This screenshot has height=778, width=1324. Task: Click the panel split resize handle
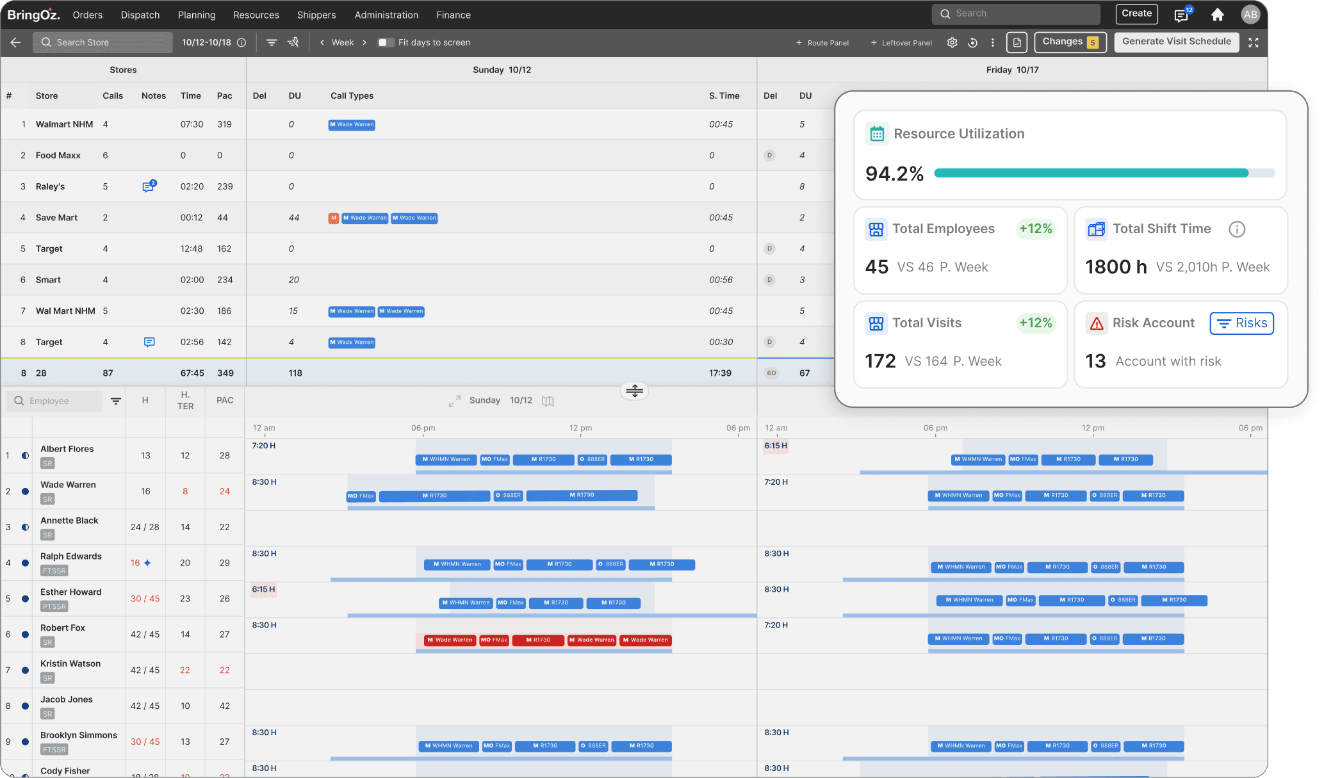click(634, 391)
